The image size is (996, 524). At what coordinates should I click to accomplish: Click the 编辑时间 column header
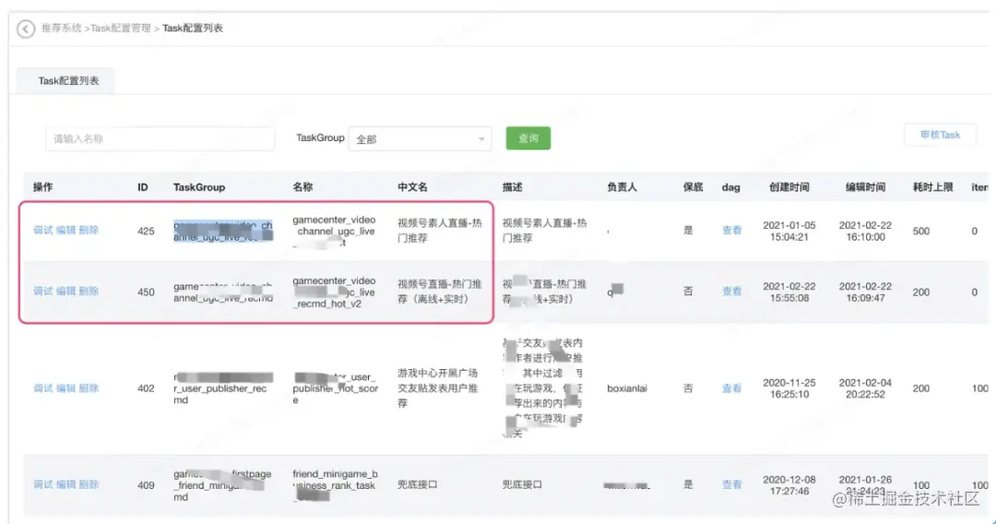point(865,186)
